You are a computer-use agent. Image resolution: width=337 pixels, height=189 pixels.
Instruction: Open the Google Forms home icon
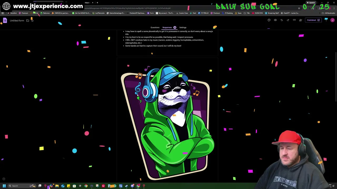(x=5, y=20)
